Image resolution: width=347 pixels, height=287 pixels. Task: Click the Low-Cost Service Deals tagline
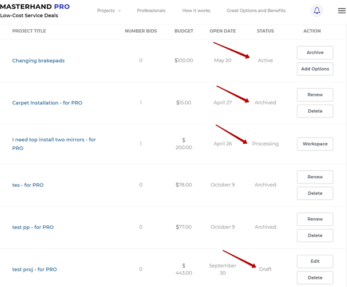point(29,16)
